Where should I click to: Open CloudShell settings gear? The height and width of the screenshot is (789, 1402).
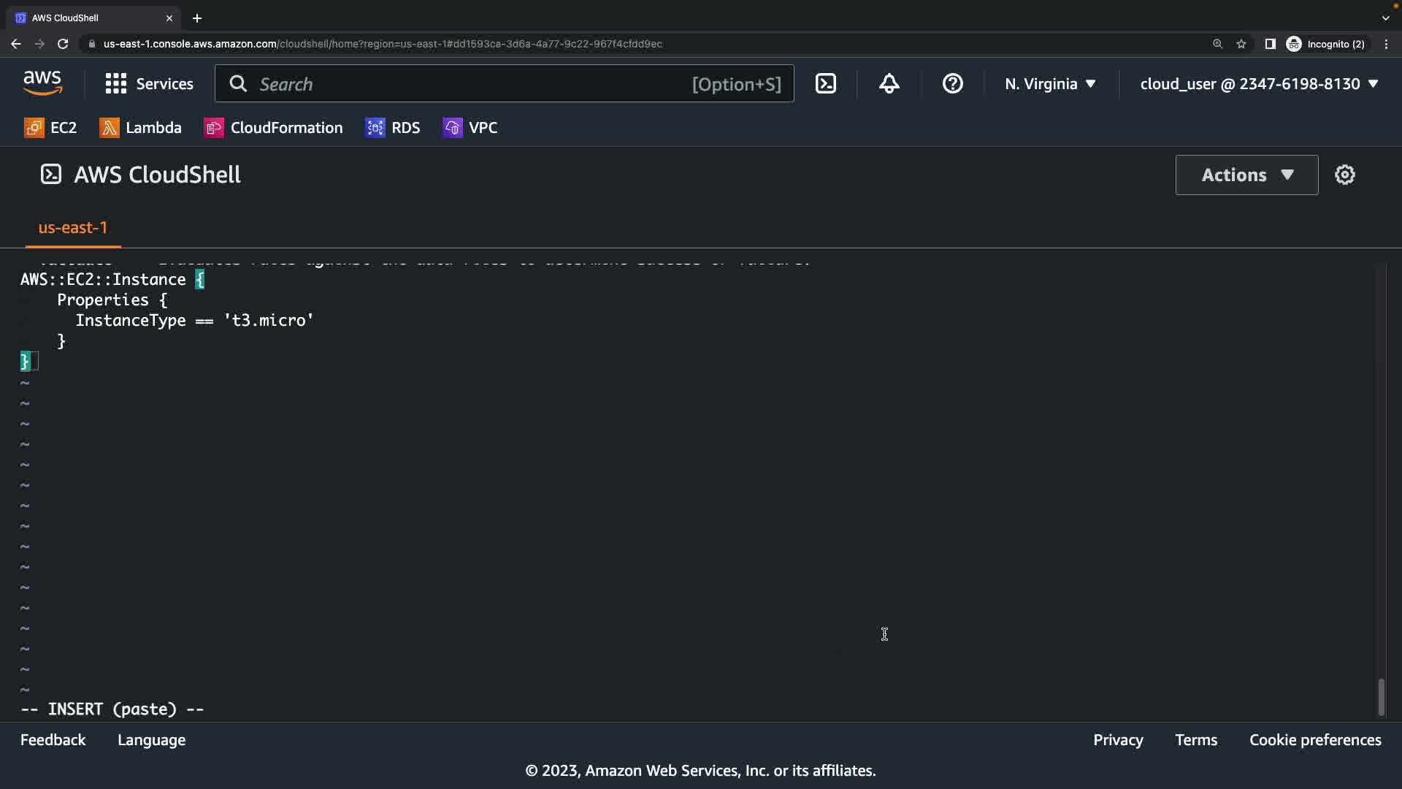[1344, 175]
